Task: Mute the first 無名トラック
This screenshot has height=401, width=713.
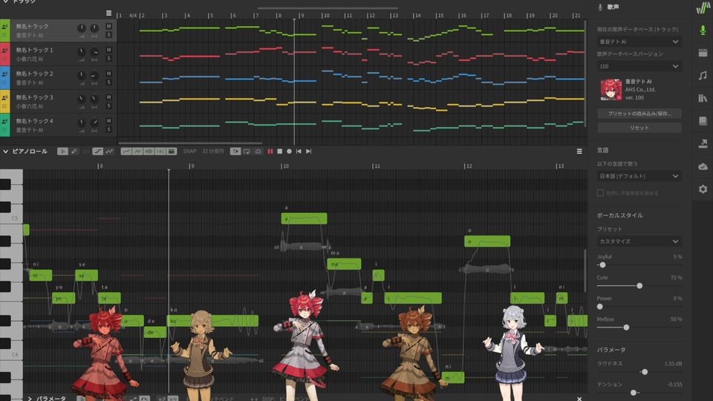Action: (x=108, y=27)
